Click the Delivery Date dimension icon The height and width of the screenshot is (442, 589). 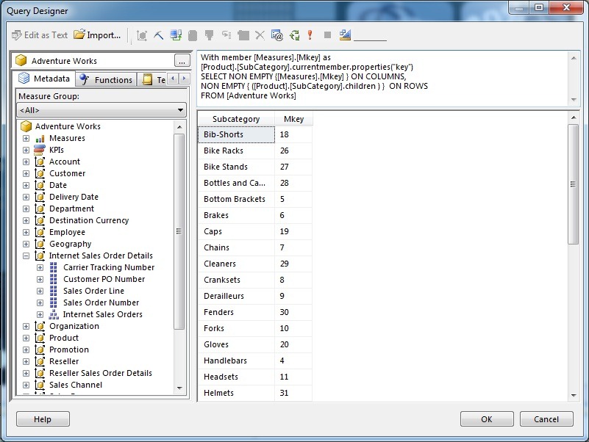[x=40, y=197]
